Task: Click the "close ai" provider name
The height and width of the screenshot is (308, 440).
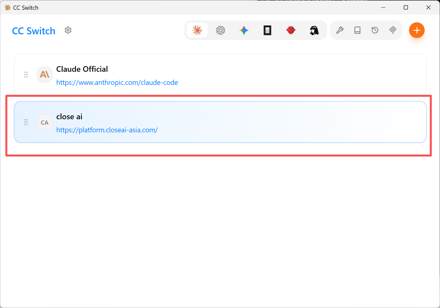Action: pos(69,116)
